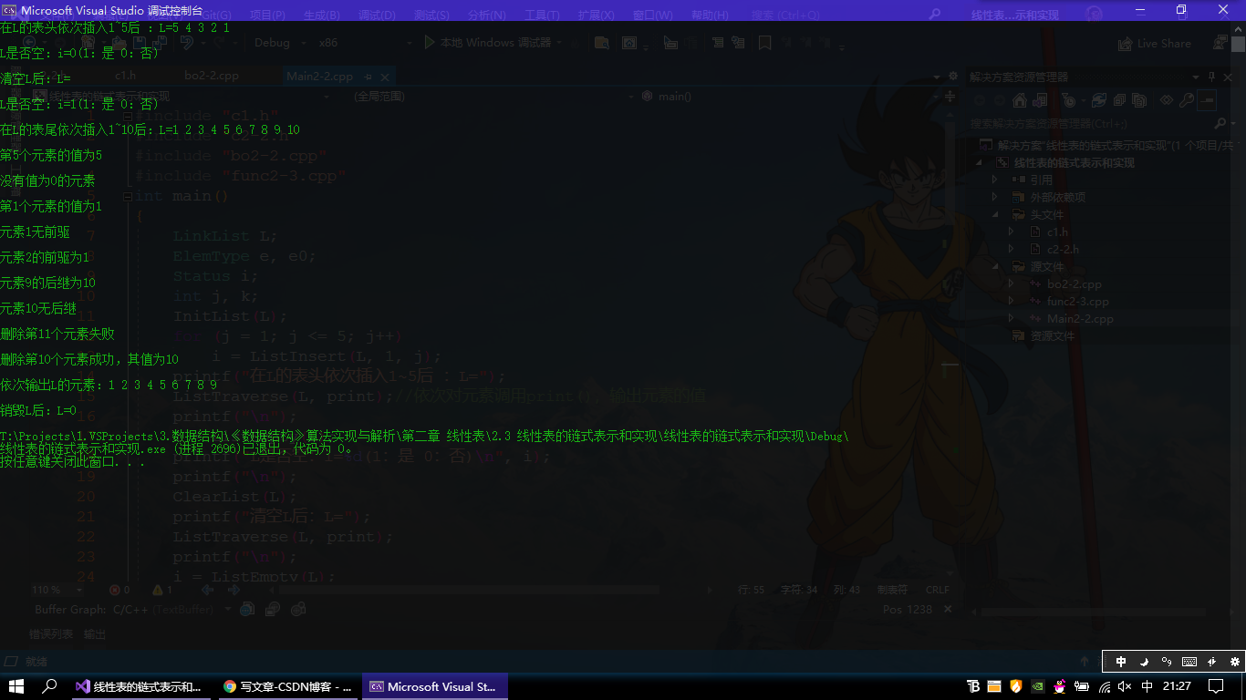Screen dimensions: 1246x700
Task: Click the IME soft keyboard icon
Action: point(1189,662)
